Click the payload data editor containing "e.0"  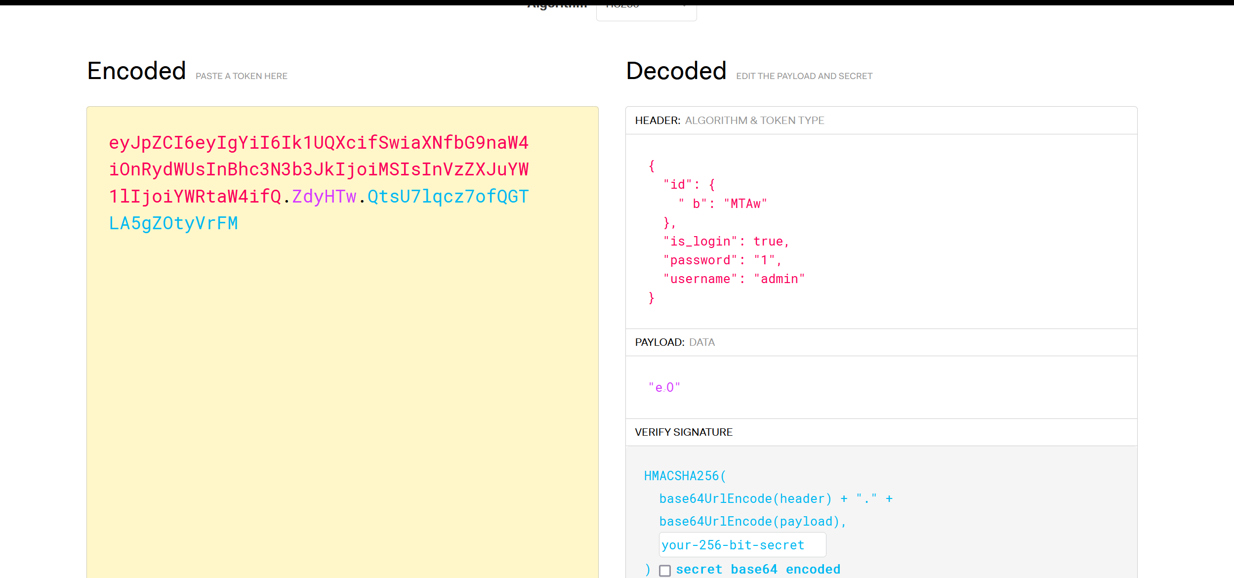coord(881,387)
